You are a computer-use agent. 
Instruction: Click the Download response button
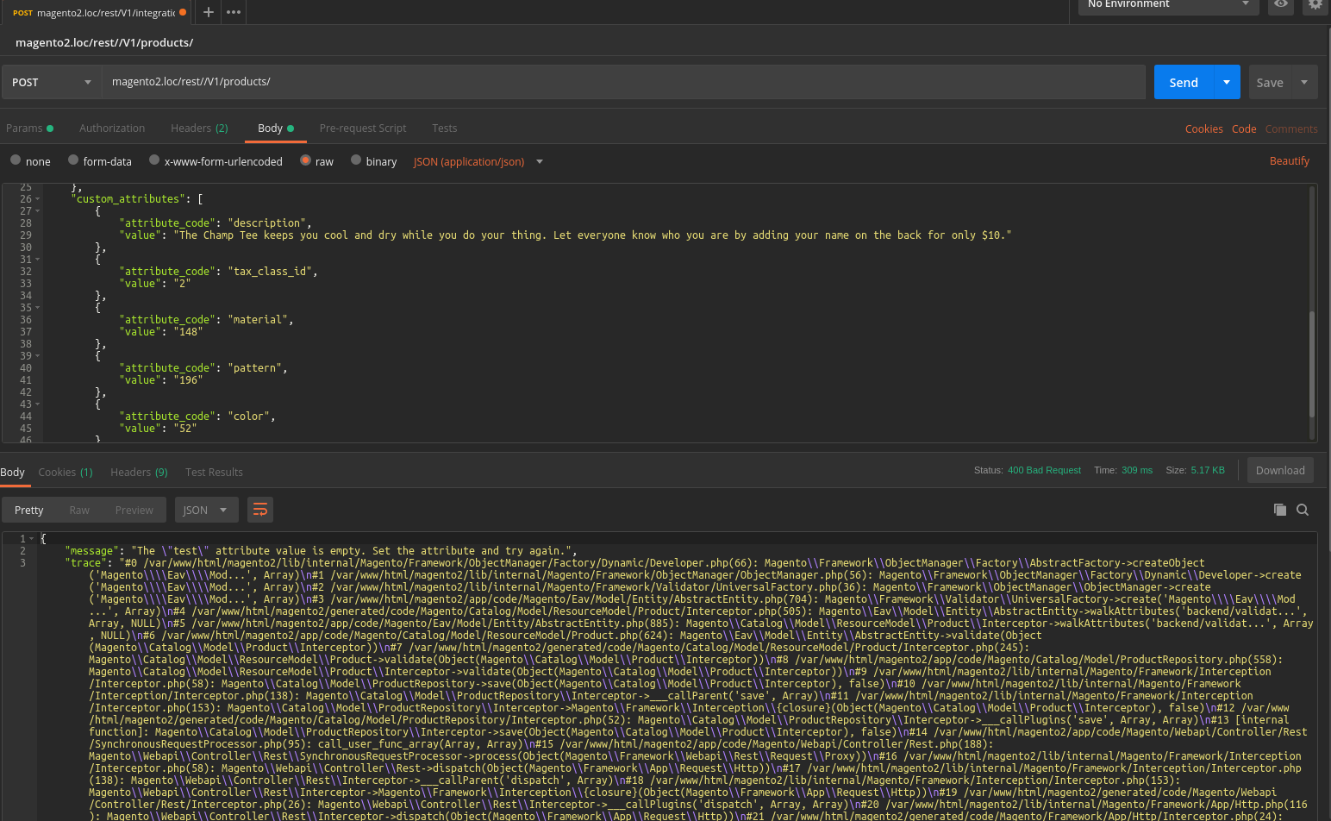click(x=1280, y=470)
